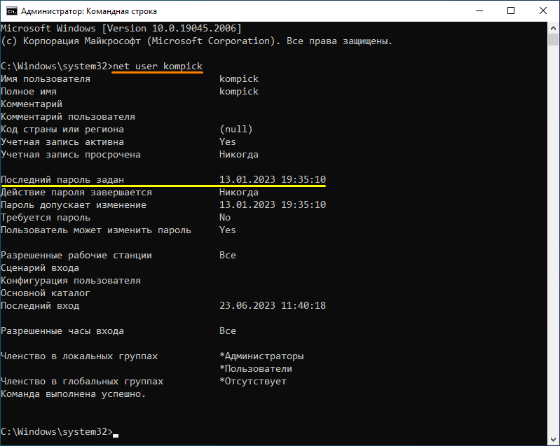Minimize the Command Prompt window

click(479, 11)
